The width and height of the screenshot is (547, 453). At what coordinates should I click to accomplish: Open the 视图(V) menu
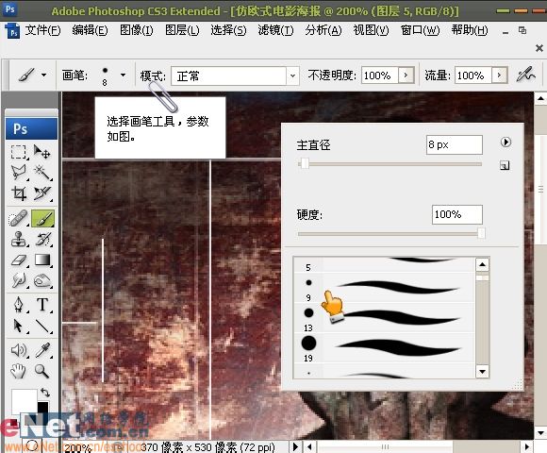point(371,30)
